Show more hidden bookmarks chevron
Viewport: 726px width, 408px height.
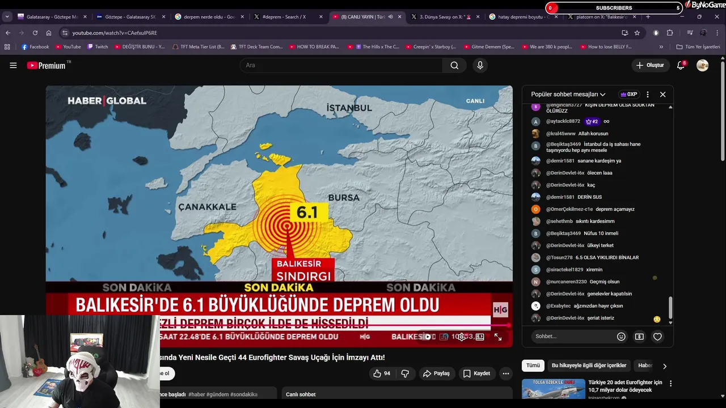(x=662, y=47)
